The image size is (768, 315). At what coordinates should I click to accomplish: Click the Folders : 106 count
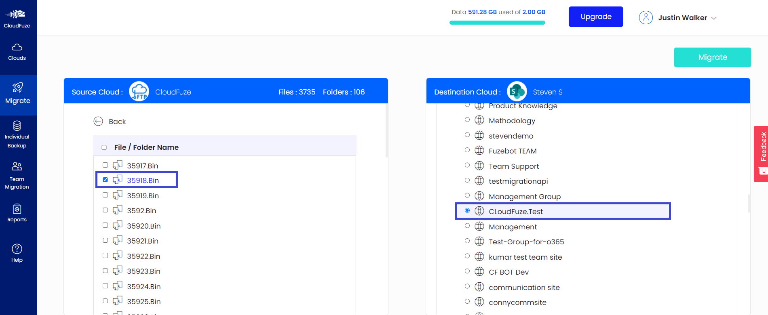click(344, 92)
